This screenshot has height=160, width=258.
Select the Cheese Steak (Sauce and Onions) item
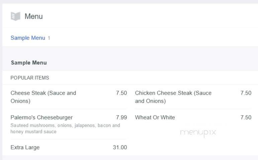tap(43, 93)
